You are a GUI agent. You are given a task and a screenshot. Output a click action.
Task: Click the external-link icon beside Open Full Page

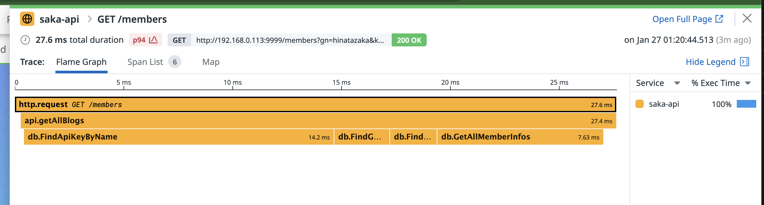[719, 19]
